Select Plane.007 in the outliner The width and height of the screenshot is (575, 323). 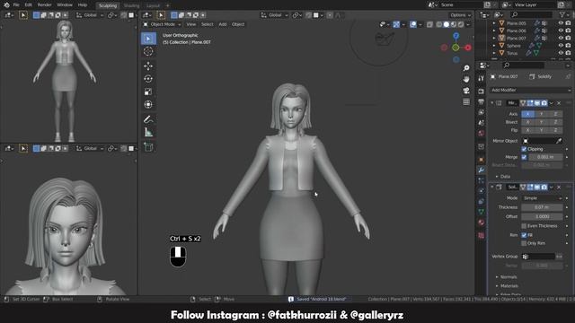click(x=516, y=38)
